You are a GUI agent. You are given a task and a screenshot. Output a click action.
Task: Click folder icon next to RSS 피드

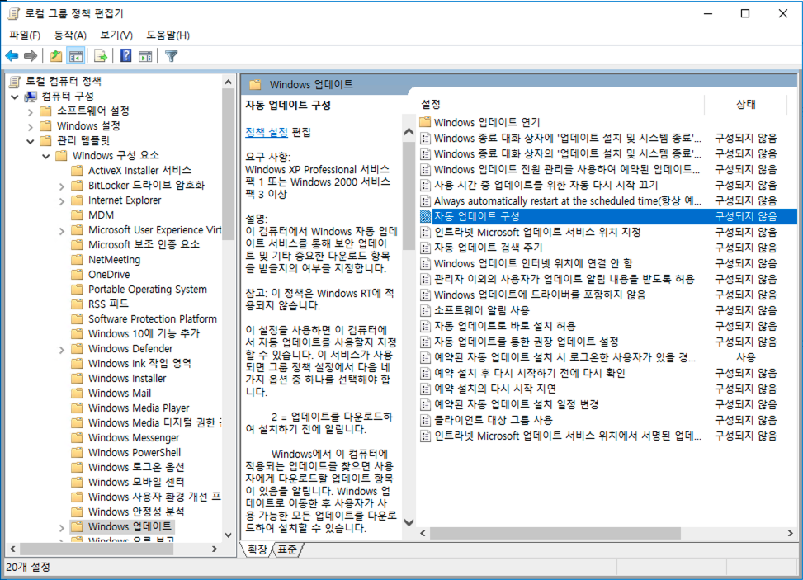click(x=77, y=304)
